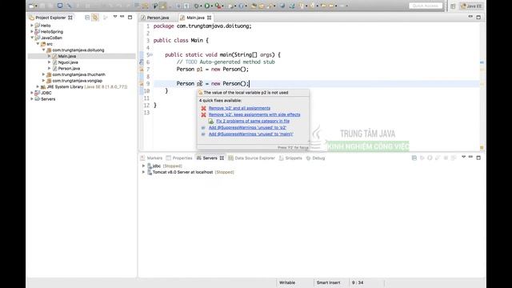The height and width of the screenshot is (288, 512).
Task: Close the Project Explorer tab
Action: click(70, 18)
